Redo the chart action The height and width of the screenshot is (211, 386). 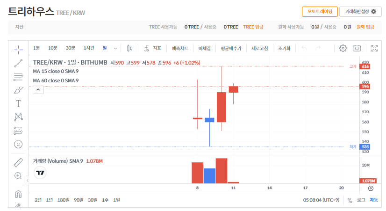pyautogui.click(x=318, y=48)
